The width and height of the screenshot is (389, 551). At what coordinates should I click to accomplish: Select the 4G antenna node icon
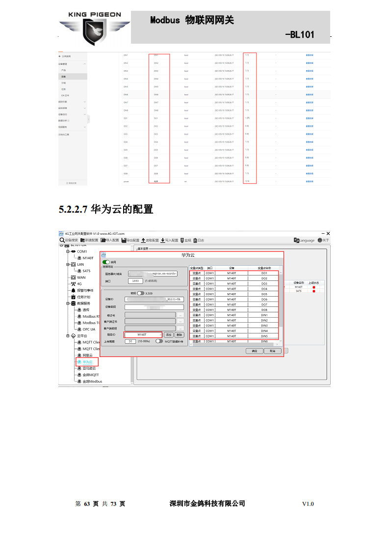(x=74, y=284)
